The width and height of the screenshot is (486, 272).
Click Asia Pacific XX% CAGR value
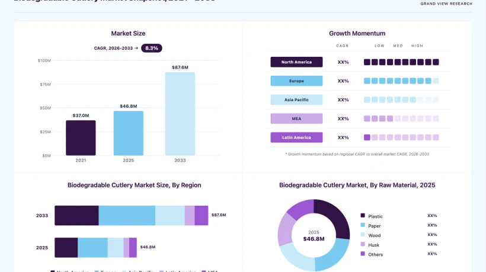pos(343,100)
